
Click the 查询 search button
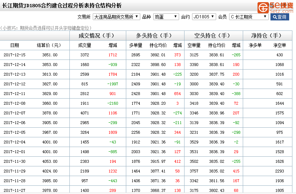[279, 17]
